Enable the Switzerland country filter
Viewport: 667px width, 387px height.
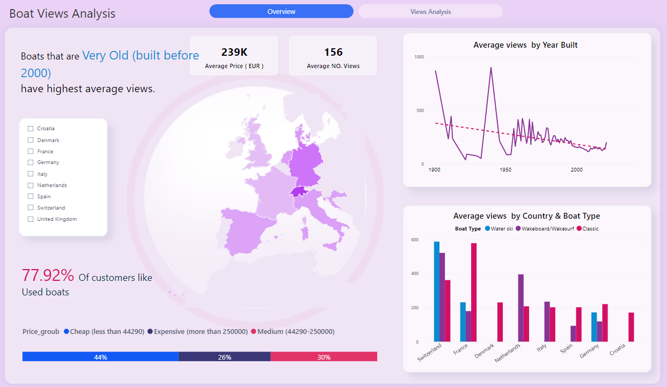[x=30, y=207]
